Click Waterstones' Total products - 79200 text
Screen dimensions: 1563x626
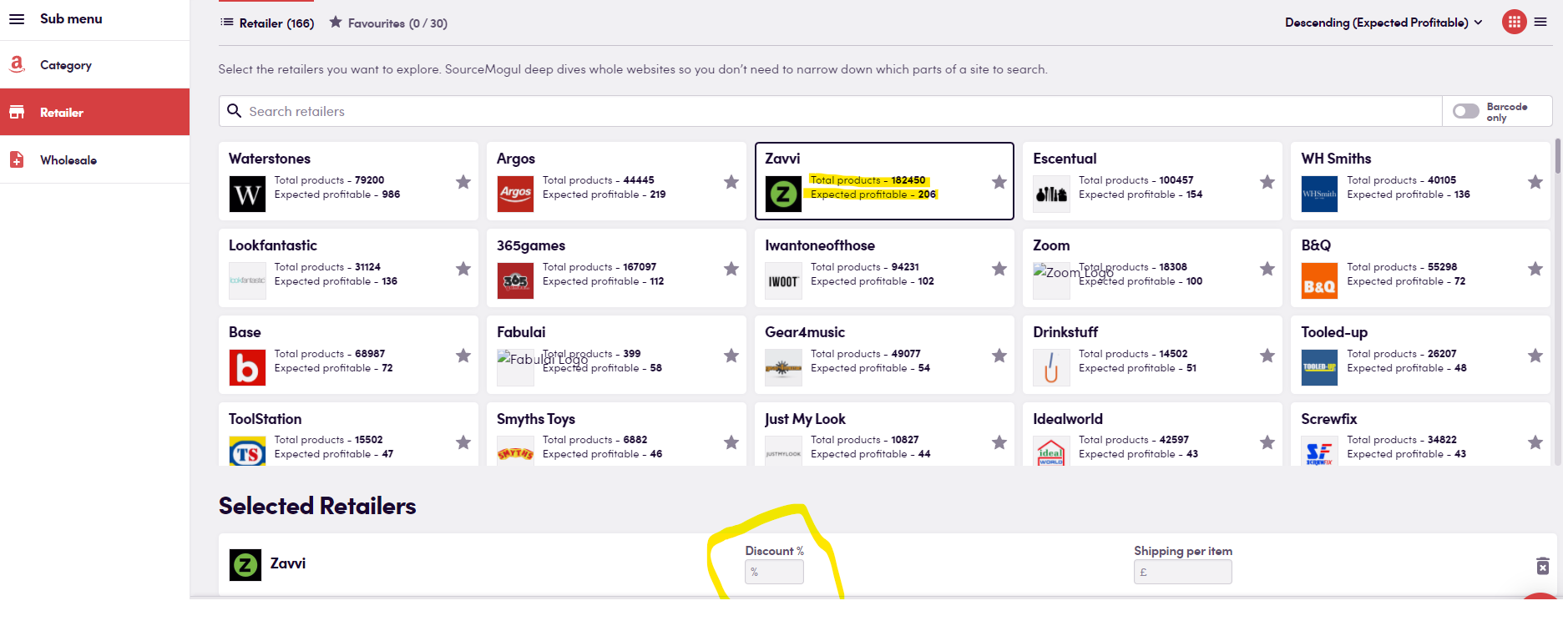[329, 180]
